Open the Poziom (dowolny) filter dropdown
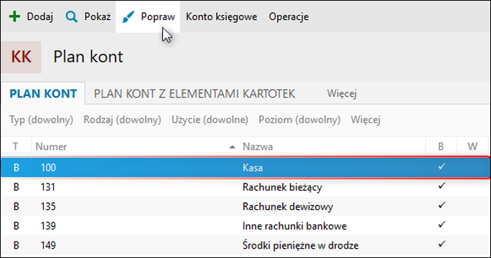This screenshot has height=258, width=491. coord(299,120)
